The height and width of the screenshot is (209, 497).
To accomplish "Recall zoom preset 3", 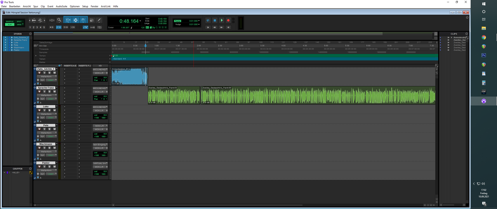I will click(37, 27).
